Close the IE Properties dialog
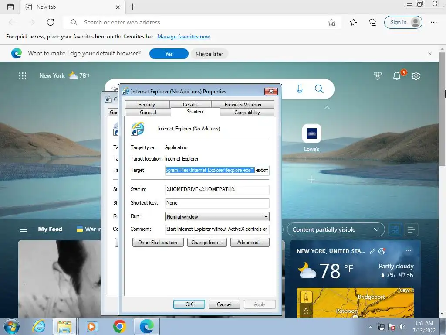The image size is (446, 335). point(271,91)
